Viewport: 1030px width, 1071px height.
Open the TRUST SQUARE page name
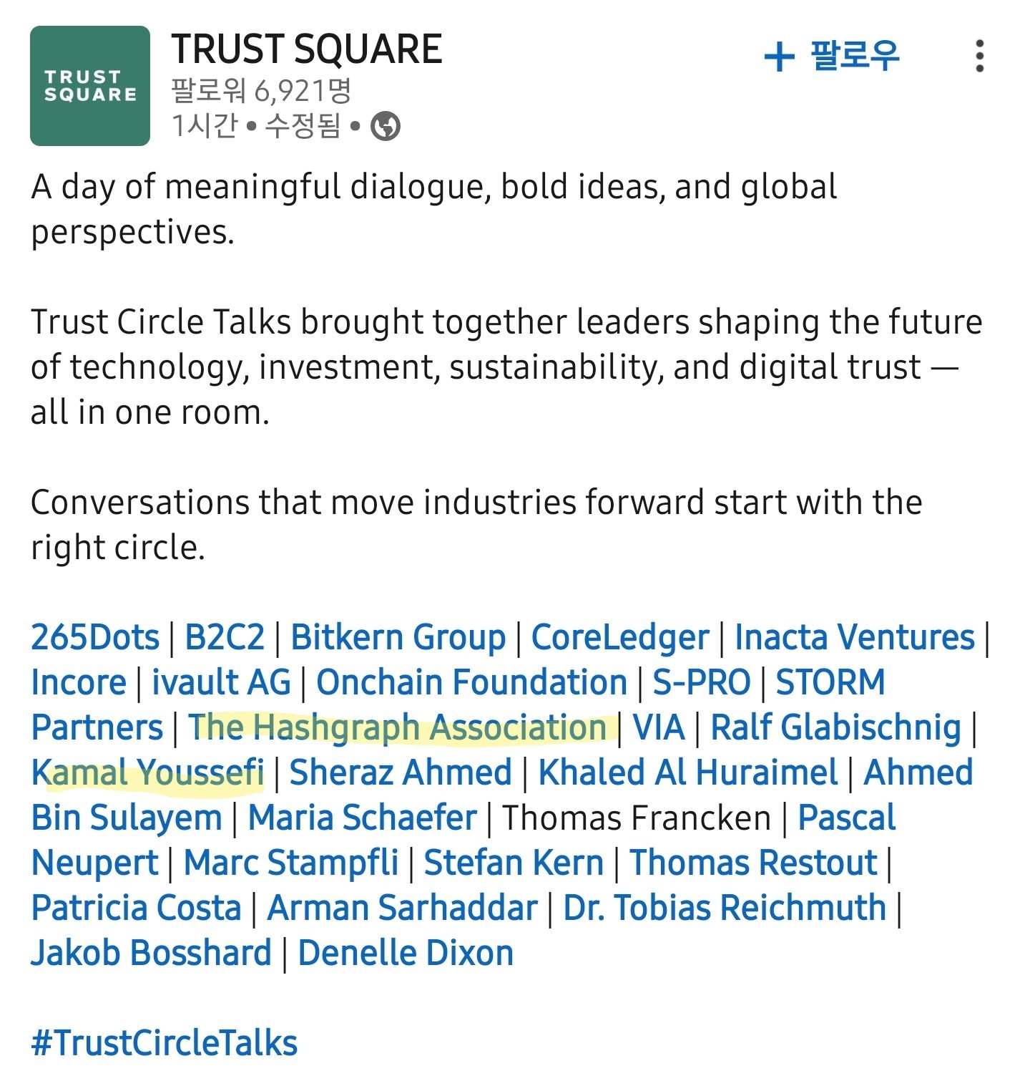point(307,49)
